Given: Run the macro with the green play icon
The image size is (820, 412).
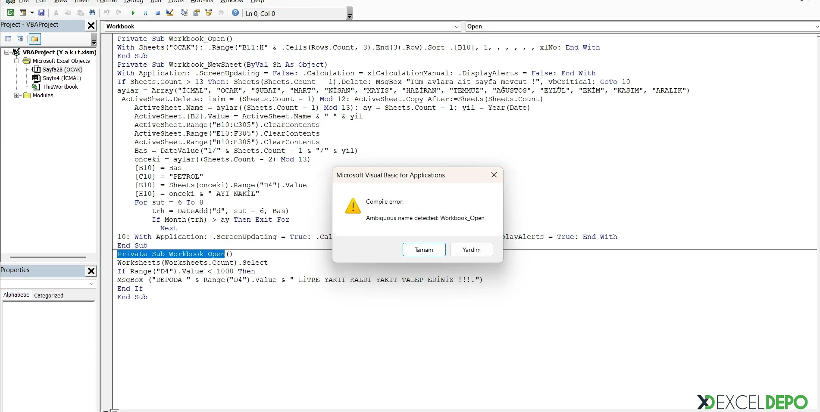Looking at the screenshot, I should pos(133,13).
